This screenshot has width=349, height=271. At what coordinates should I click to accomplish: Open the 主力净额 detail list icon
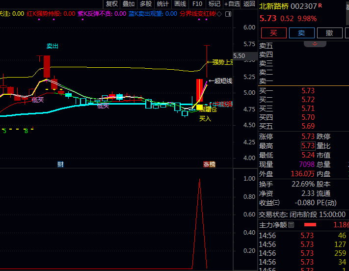pos(291,225)
